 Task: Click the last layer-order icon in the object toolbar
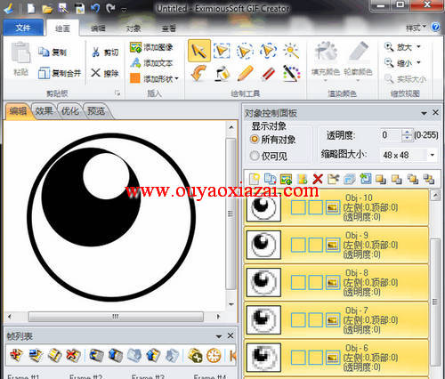coord(429,179)
